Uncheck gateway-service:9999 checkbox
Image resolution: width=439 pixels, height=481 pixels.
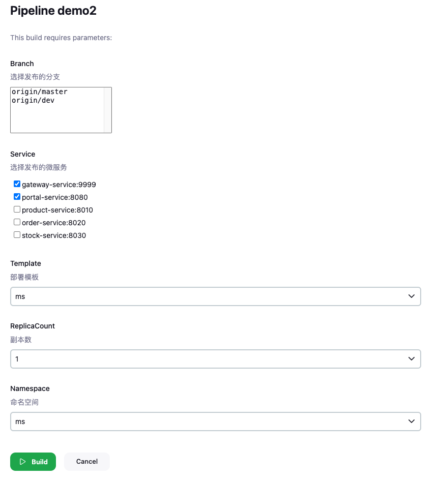pyautogui.click(x=17, y=184)
